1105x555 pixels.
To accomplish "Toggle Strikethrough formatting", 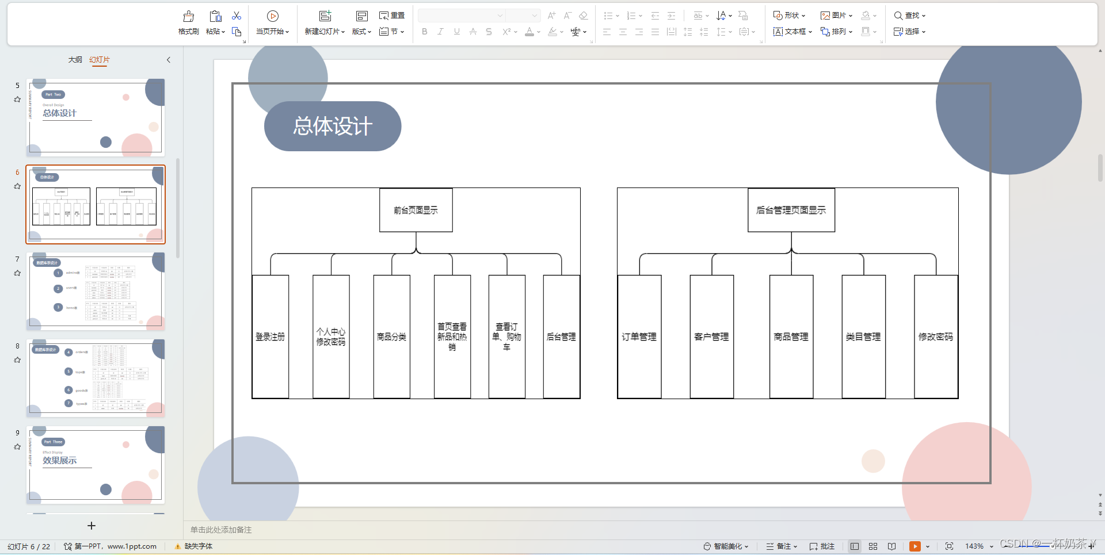I will point(473,32).
